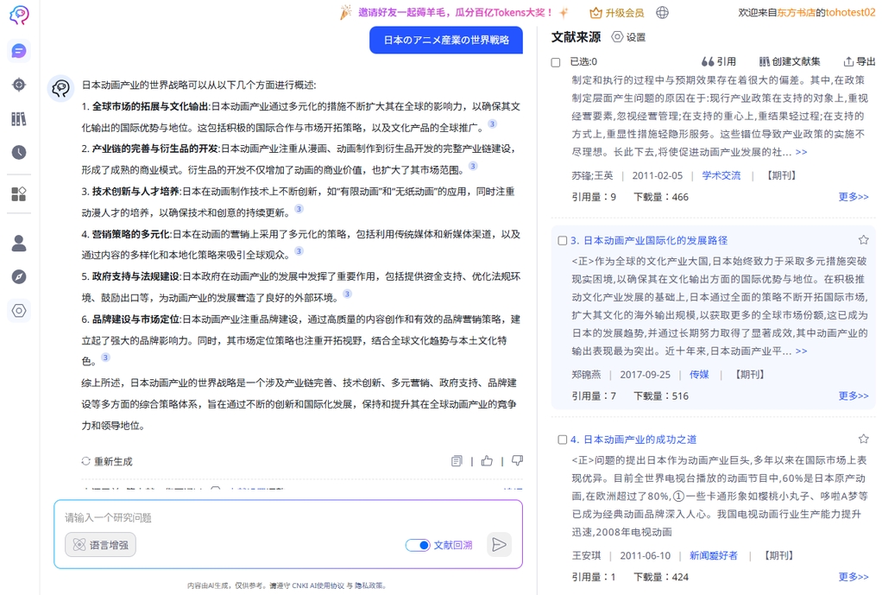Click citation marker 3 after 扩大了其市场范围
This screenshot has height=595, width=882.
[473, 166]
